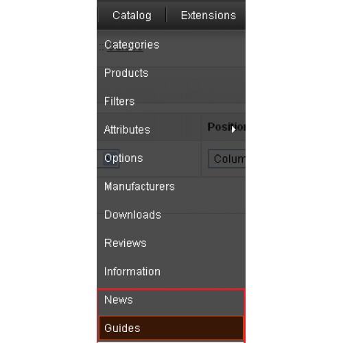Click dropdown arrow hidden behind Options
The height and width of the screenshot is (343, 343).
(x=108, y=158)
